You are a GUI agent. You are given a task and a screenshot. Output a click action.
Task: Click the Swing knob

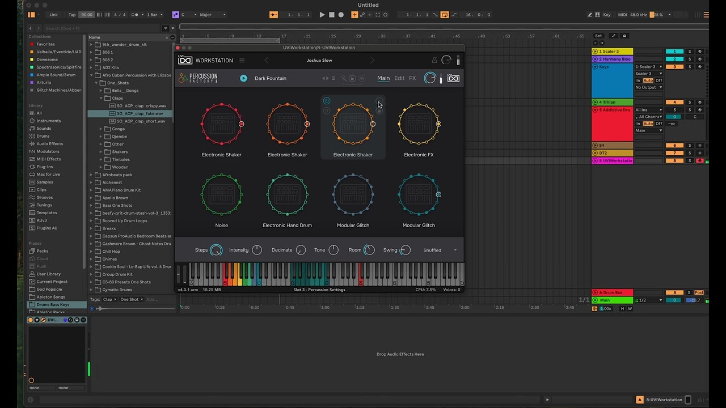coord(405,250)
